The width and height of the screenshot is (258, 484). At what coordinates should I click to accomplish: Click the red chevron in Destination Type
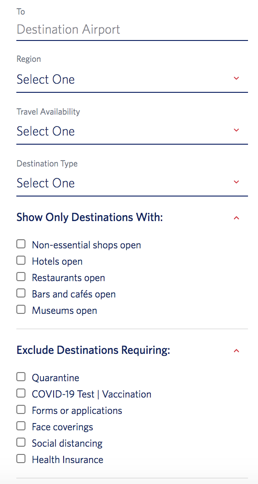click(x=236, y=182)
